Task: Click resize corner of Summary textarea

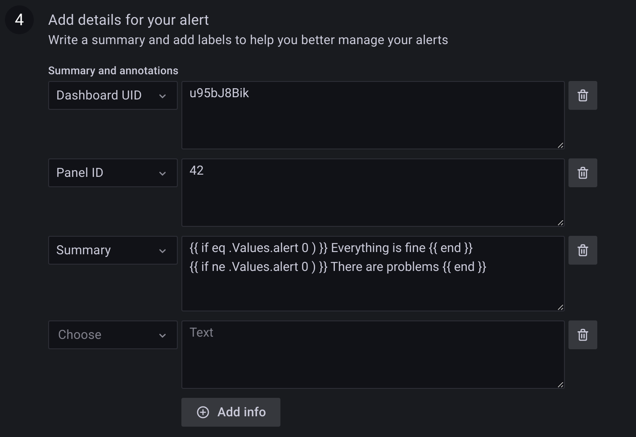Action: coord(560,307)
